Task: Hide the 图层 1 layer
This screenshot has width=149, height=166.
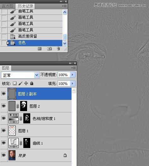Action: (3, 131)
